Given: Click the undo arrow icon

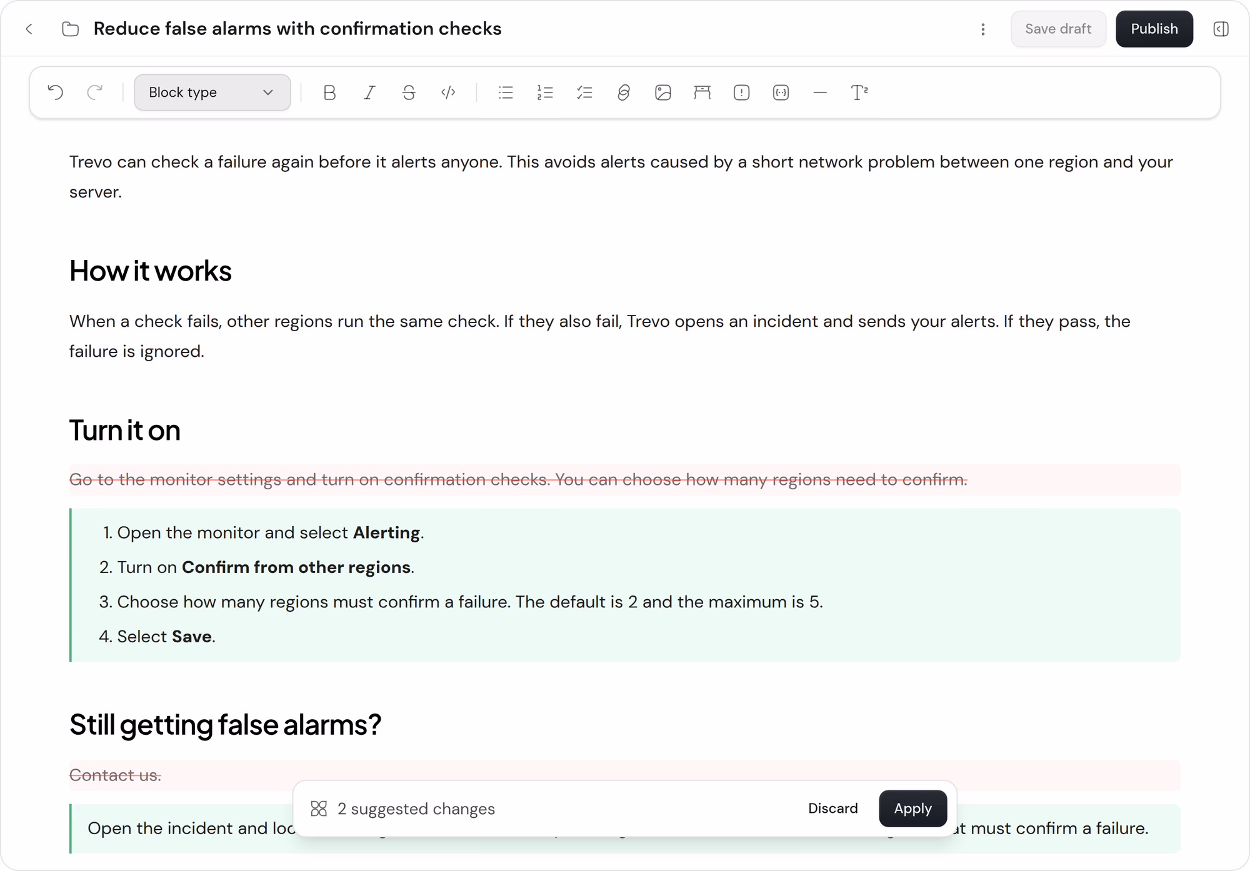Looking at the screenshot, I should 56,92.
